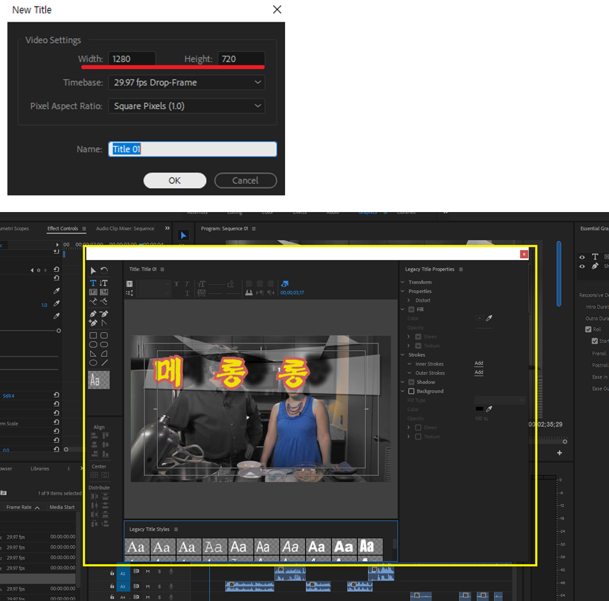Click Add next to Outer Strokes
The height and width of the screenshot is (601, 609).
[x=479, y=372]
